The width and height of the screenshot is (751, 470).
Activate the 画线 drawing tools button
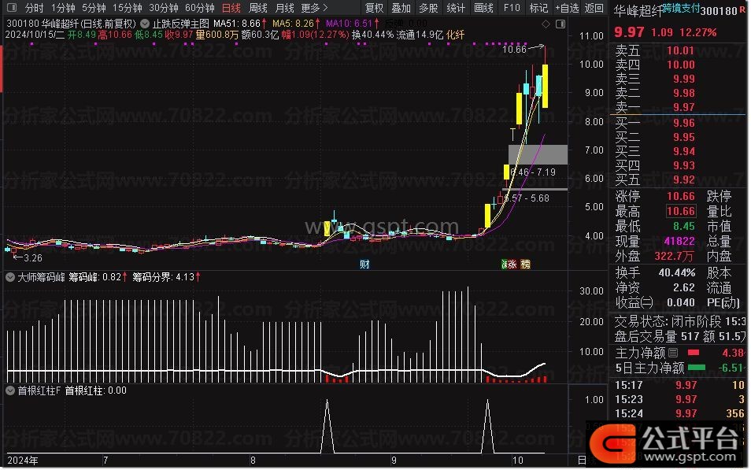484,8
